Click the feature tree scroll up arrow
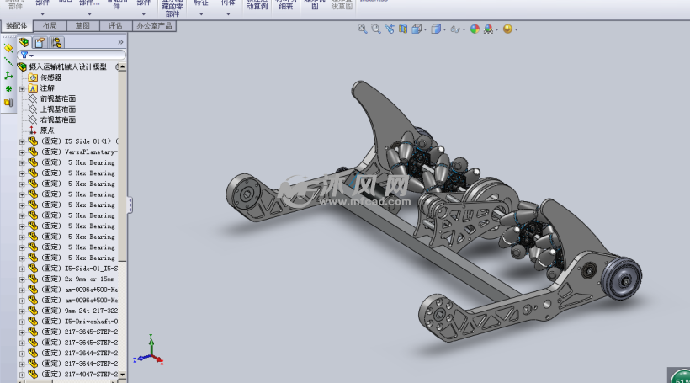The height and width of the screenshot is (383, 690). [x=122, y=66]
